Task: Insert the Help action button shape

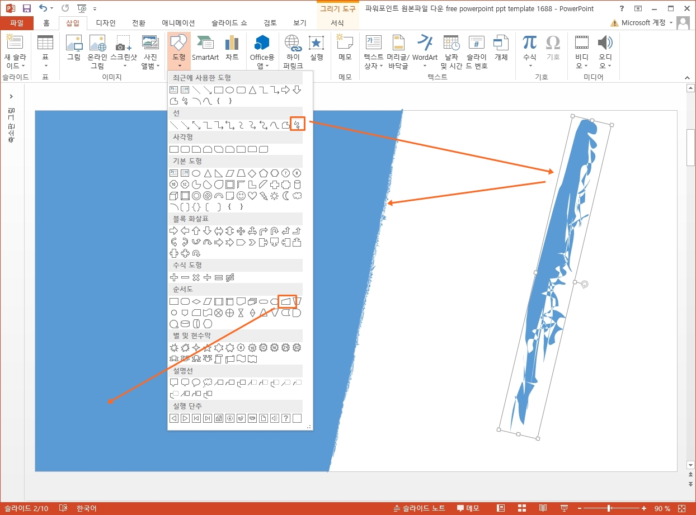Action: click(x=286, y=418)
